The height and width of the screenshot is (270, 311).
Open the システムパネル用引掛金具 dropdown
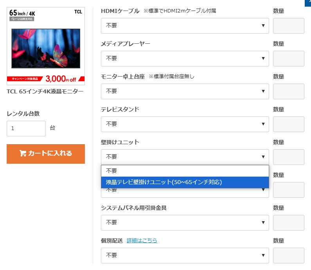pyautogui.click(x=185, y=223)
